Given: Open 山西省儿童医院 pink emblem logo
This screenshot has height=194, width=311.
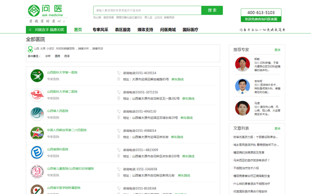Looking at the screenshot, I should [x=37, y=172].
